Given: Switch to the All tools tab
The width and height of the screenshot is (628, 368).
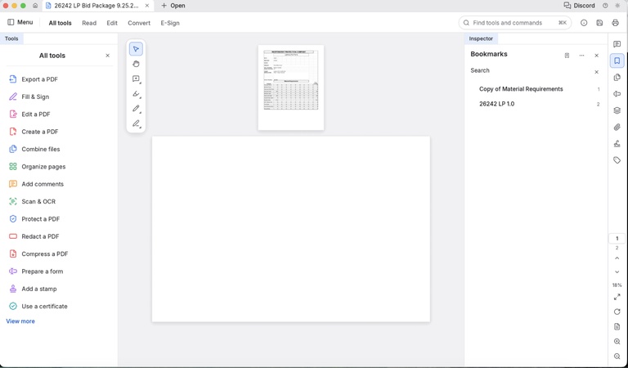Looking at the screenshot, I should point(60,23).
